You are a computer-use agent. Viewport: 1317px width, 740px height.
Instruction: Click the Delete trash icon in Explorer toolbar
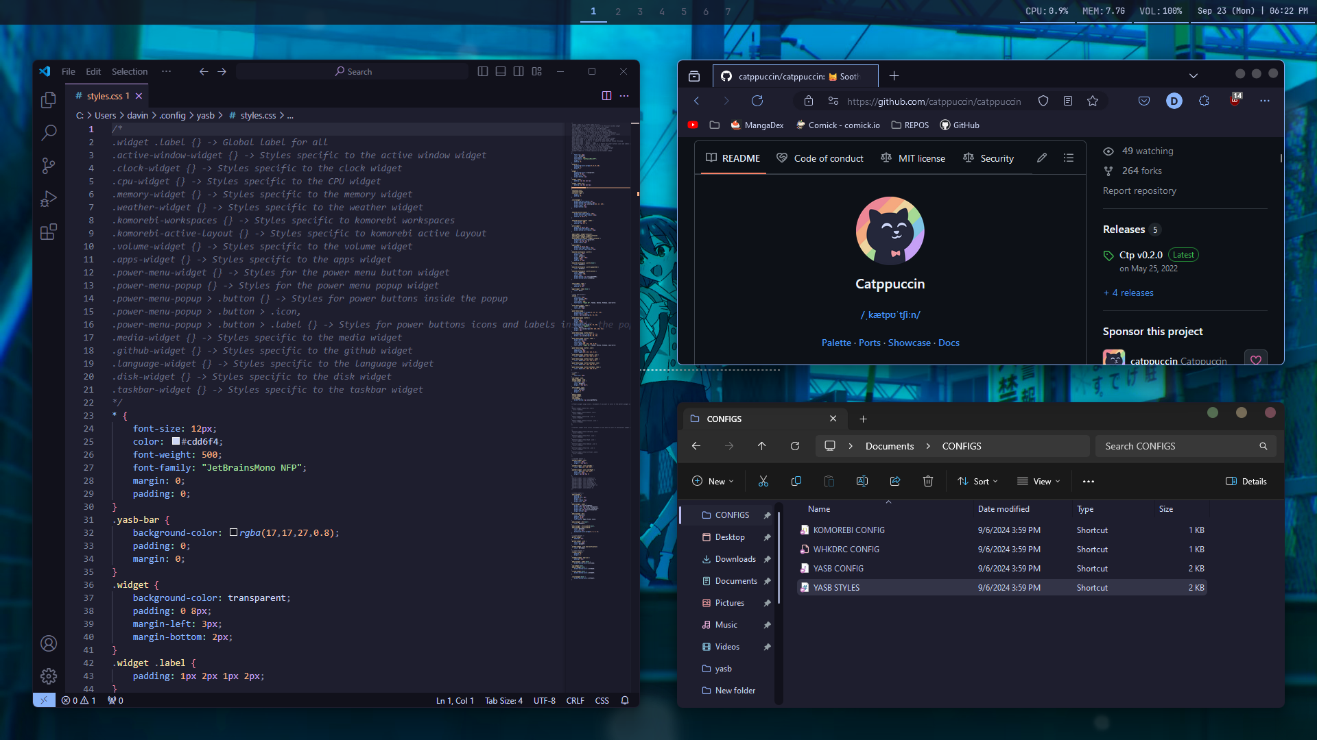928,481
